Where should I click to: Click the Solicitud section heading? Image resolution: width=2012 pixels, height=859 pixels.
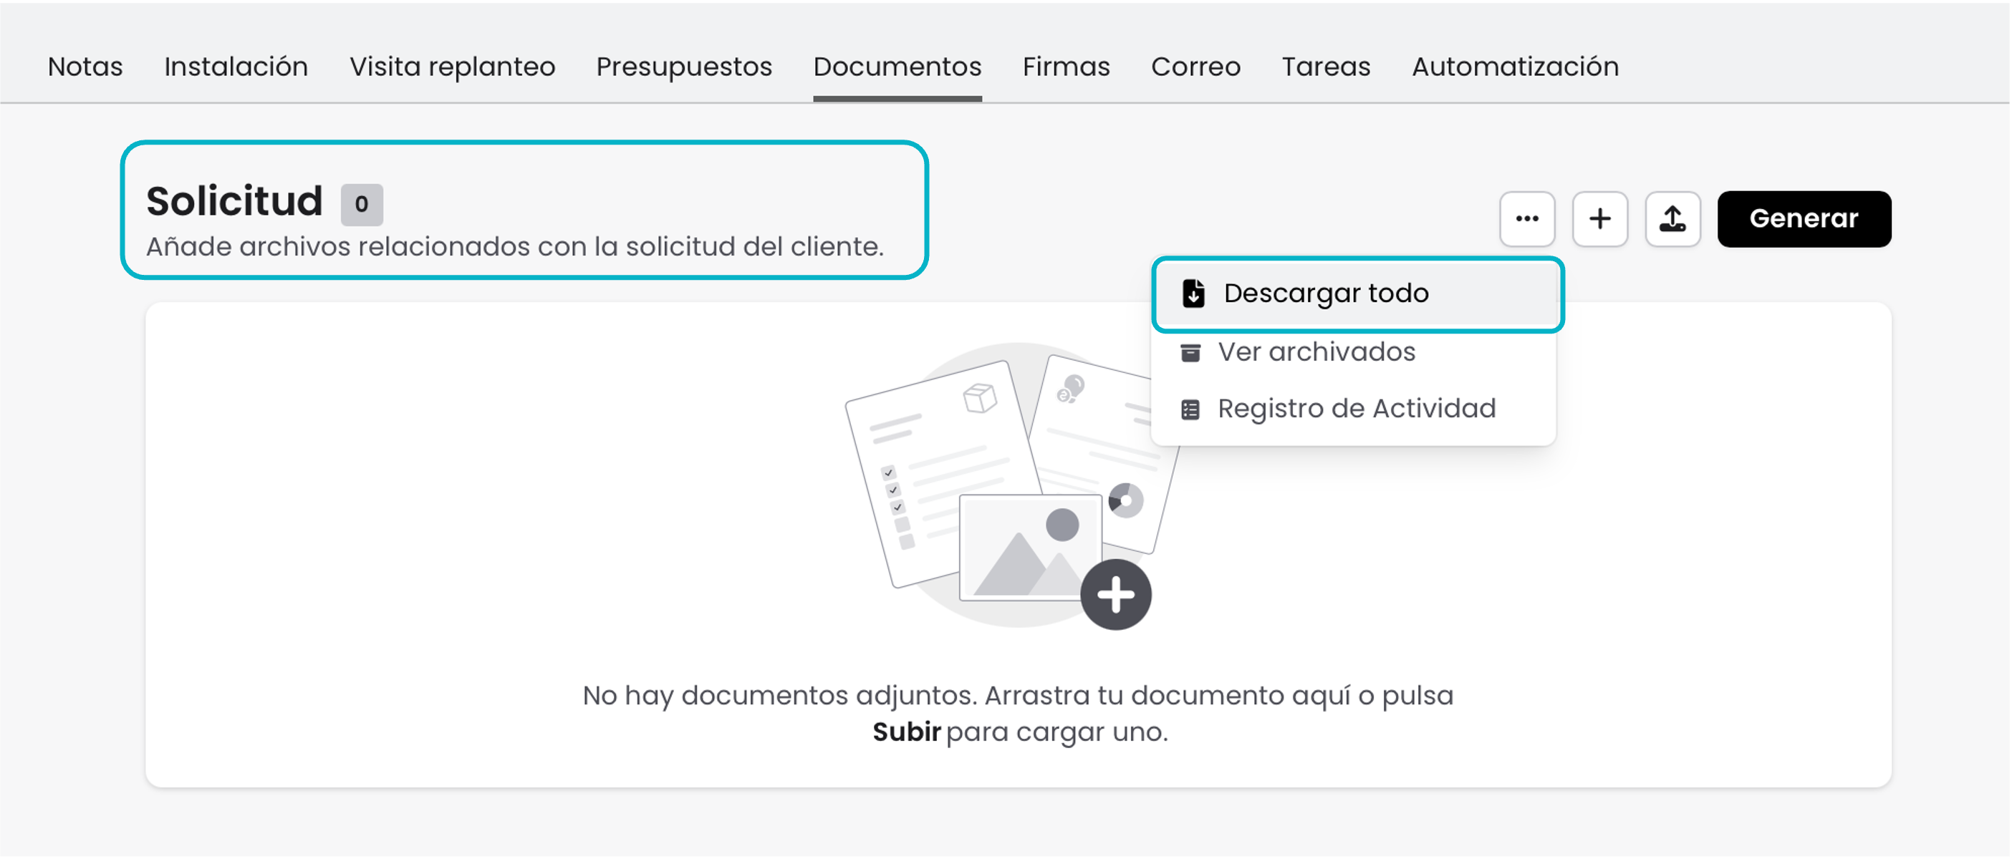coord(234,201)
